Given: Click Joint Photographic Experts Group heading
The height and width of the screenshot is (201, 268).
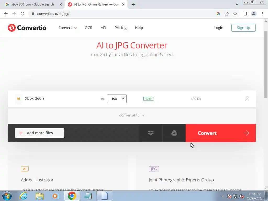Looking at the screenshot, I should coord(181,180).
